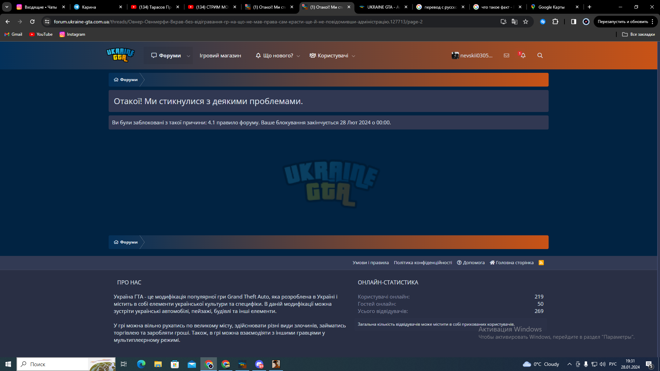Open the conversations envelope icon
660x371 pixels.
[x=506, y=55]
